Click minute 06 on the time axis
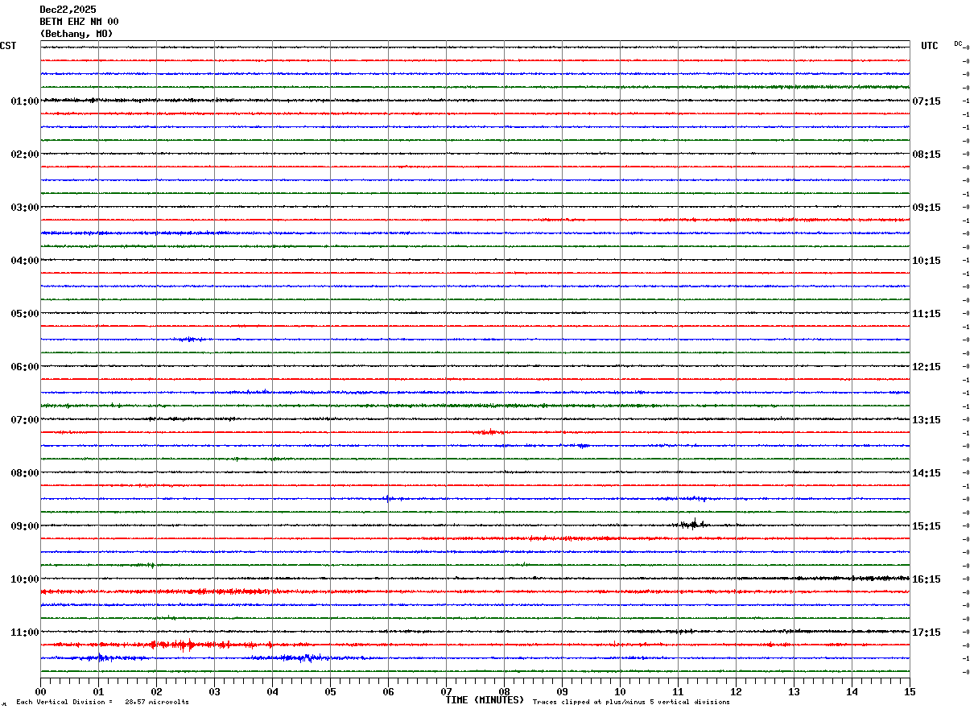Screen dimensions: 974x713 pos(388,691)
